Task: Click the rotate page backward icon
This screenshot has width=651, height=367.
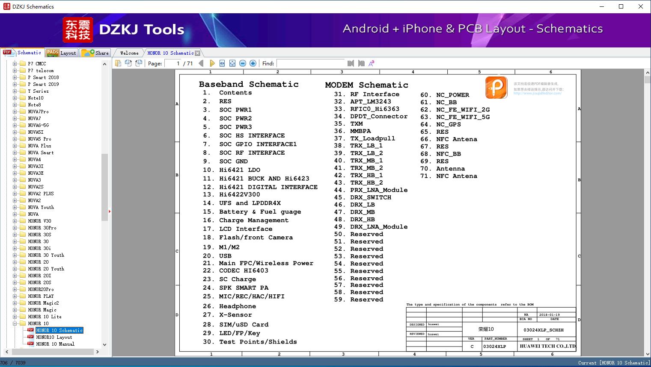Action: (x=138, y=63)
